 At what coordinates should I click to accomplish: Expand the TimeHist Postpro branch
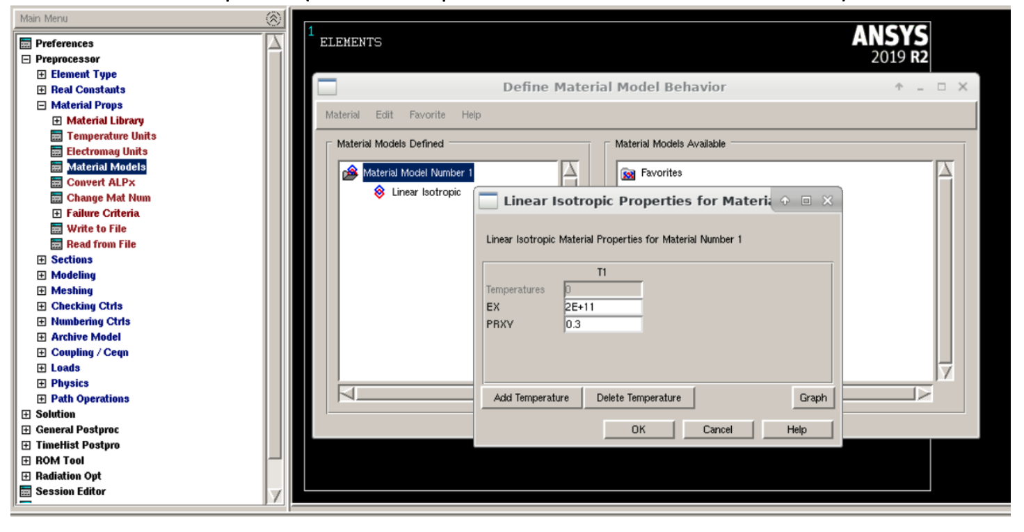coord(26,445)
